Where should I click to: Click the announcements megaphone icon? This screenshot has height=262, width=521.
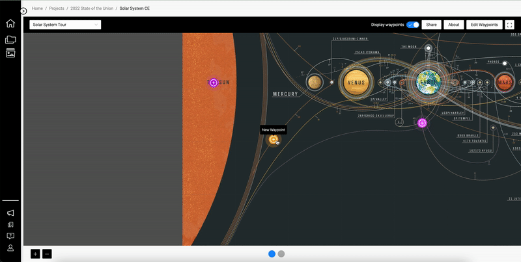[10, 213]
